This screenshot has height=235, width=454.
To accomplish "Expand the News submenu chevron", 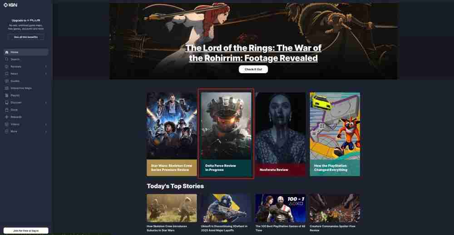I will [46, 74].
